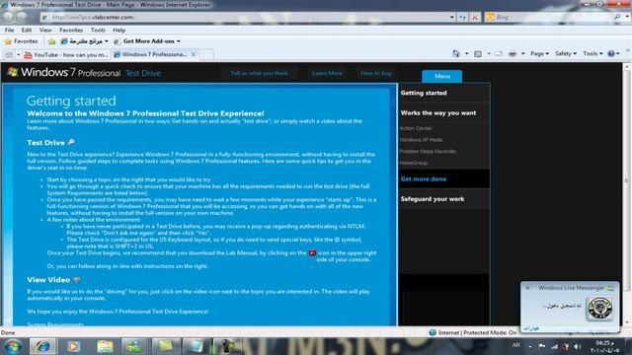Open the Page command bar menu

539,53
